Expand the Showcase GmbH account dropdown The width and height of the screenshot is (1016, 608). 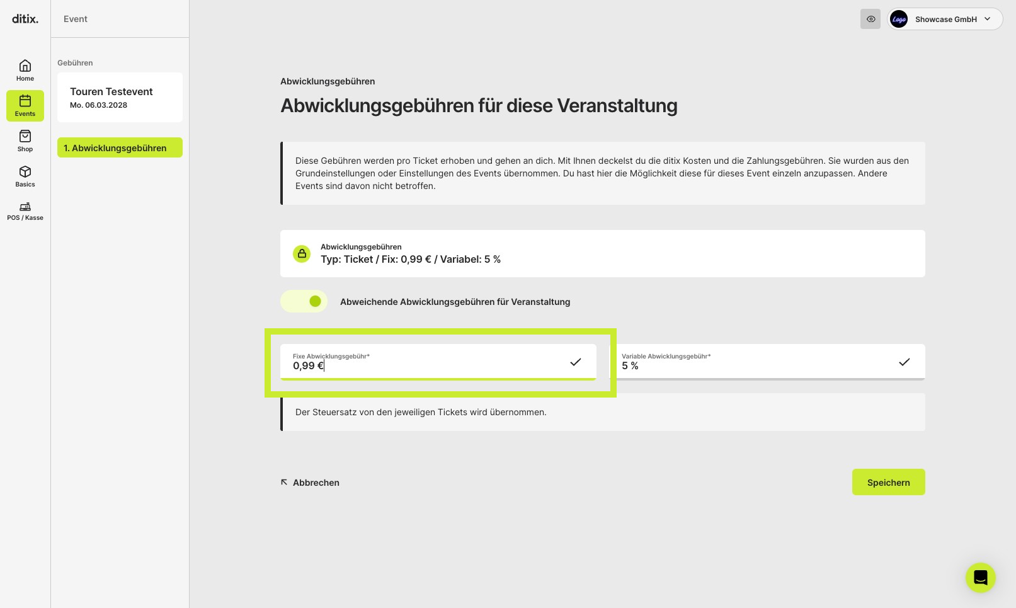945,19
